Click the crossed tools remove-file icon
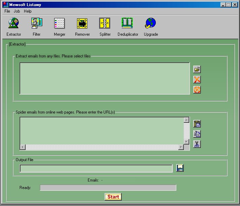This screenshot has width=240, height=206. [x=197, y=80]
